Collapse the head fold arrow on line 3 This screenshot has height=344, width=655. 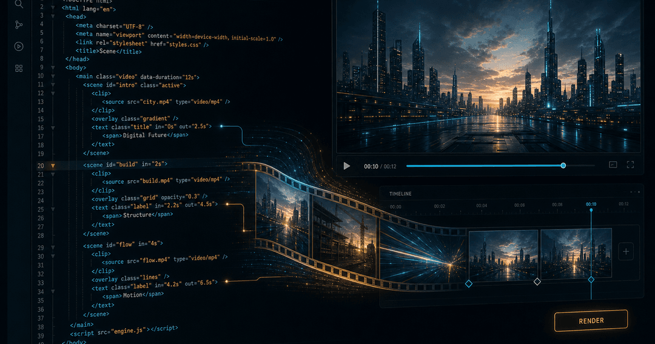(53, 16)
